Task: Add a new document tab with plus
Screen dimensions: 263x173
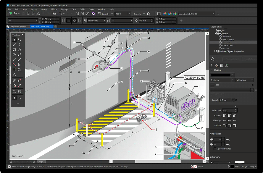Action: [x=55, y=26]
